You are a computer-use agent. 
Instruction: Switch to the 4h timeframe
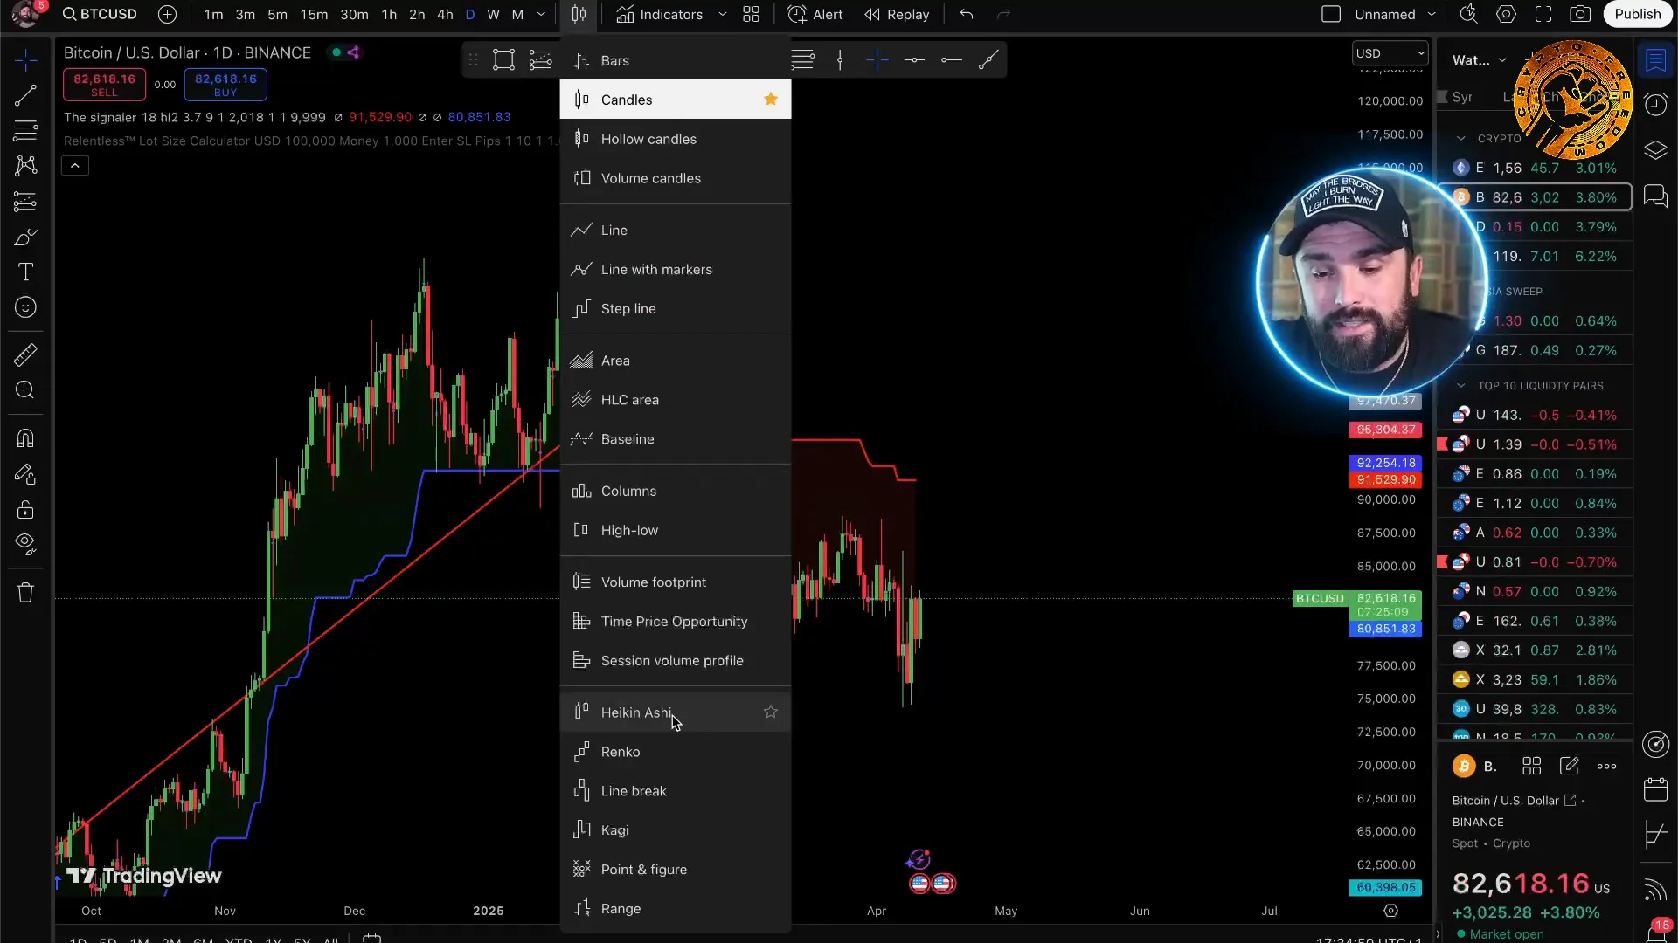[445, 14]
